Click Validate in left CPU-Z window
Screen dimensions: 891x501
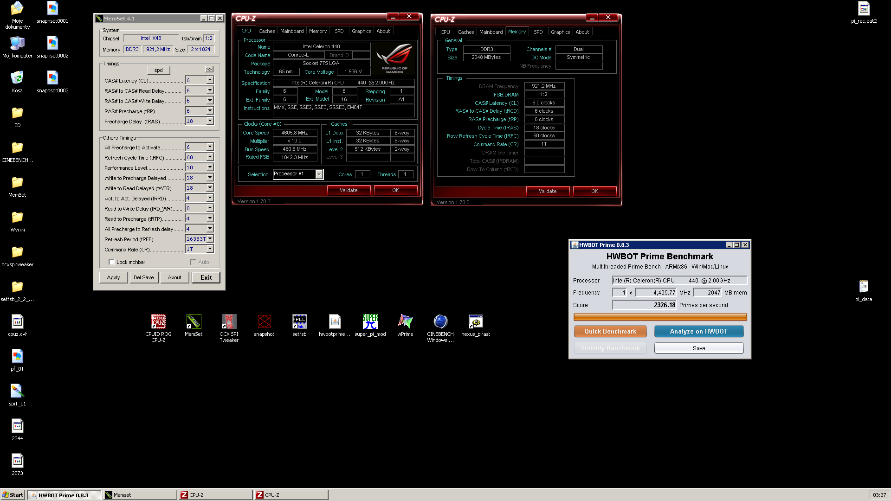349,190
